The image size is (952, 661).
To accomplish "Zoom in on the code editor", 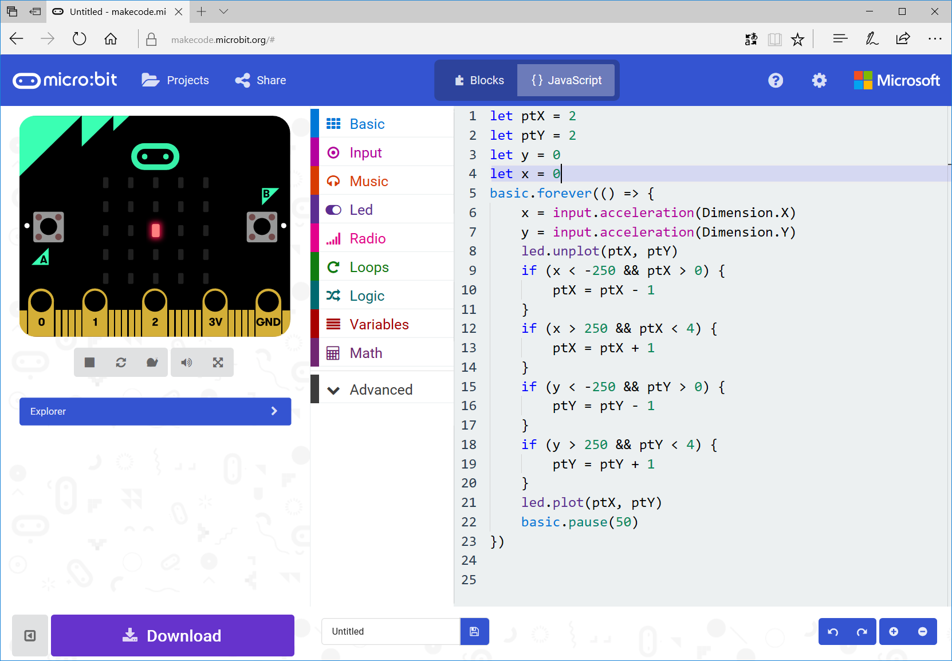I will click(894, 631).
